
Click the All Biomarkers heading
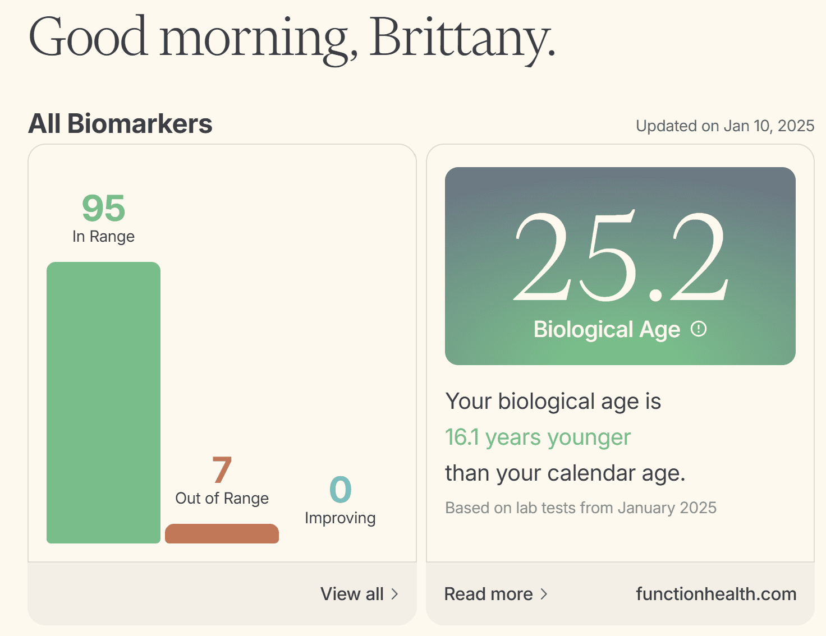click(120, 124)
